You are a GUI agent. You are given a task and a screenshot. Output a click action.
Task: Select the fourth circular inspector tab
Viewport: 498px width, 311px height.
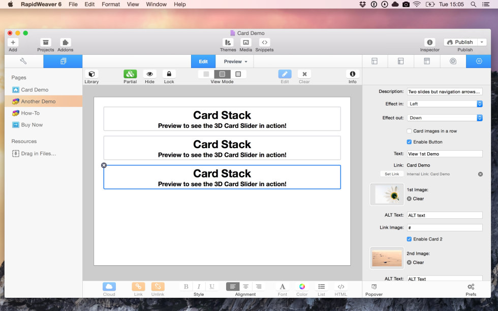(453, 61)
